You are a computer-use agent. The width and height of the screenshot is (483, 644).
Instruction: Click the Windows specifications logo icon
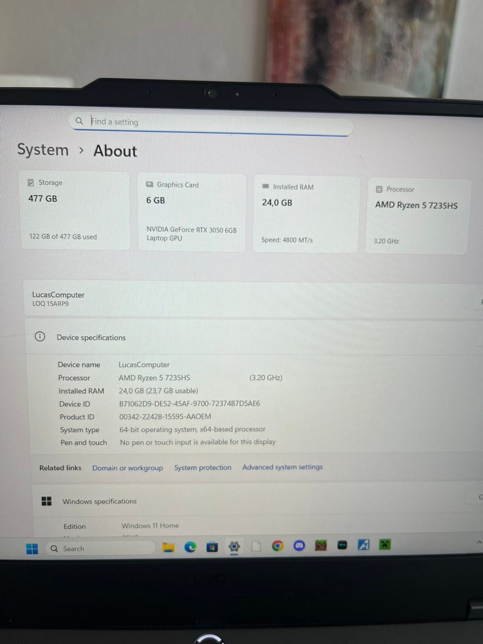pyautogui.click(x=46, y=501)
